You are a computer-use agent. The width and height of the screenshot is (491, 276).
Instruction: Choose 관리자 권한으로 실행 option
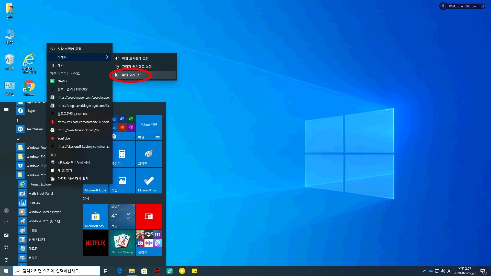(x=137, y=67)
